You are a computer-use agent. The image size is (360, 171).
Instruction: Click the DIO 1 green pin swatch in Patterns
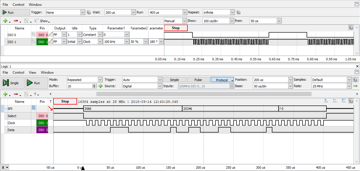pyautogui.click(x=42, y=42)
